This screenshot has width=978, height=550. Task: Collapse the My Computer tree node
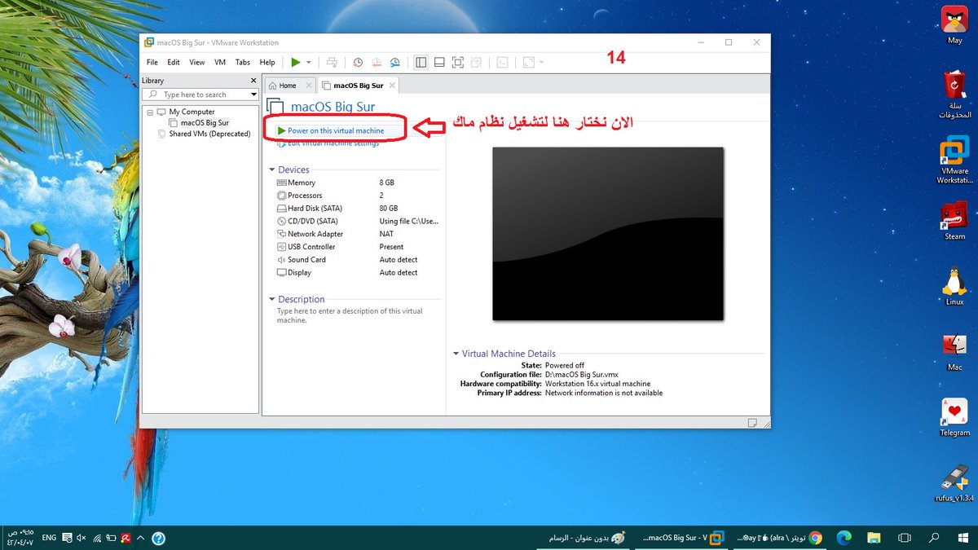150,112
